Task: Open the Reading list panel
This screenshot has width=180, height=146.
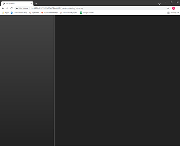Action: coord(173,12)
